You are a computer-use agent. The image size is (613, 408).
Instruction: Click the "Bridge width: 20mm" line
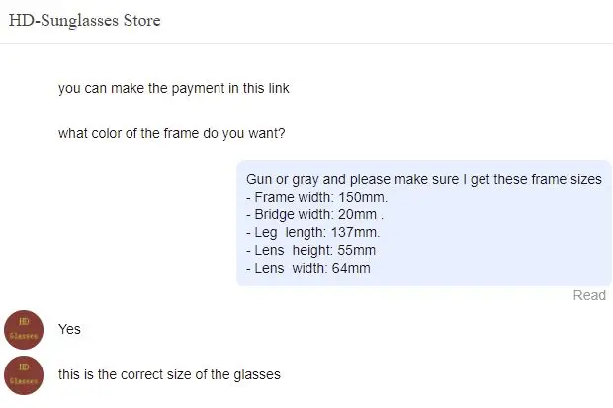(314, 214)
